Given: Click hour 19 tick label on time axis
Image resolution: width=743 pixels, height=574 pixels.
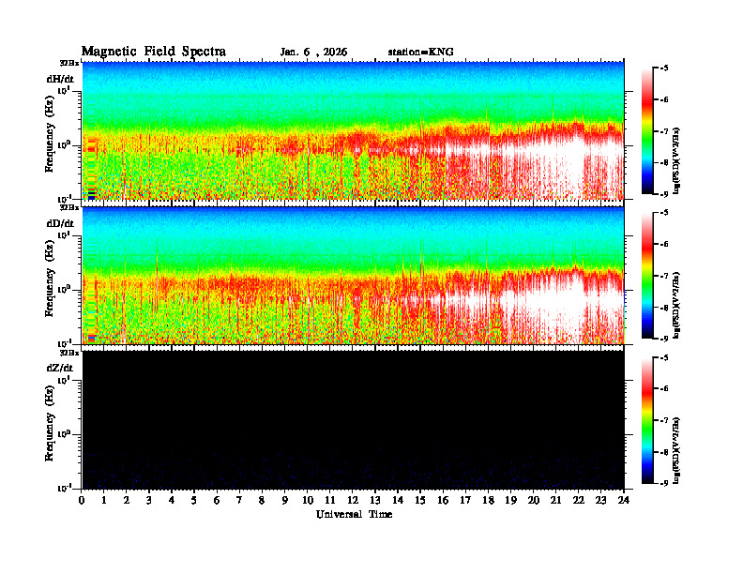Looking at the screenshot, I should click(x=510, y=500).
